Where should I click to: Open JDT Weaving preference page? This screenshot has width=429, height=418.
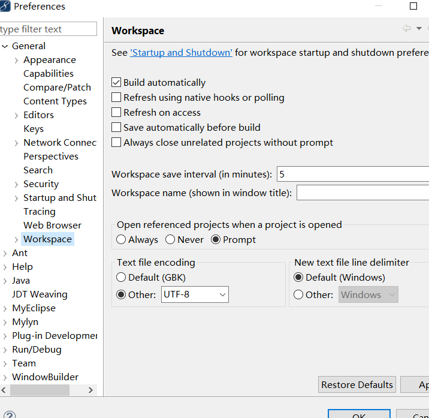[40, 294]
